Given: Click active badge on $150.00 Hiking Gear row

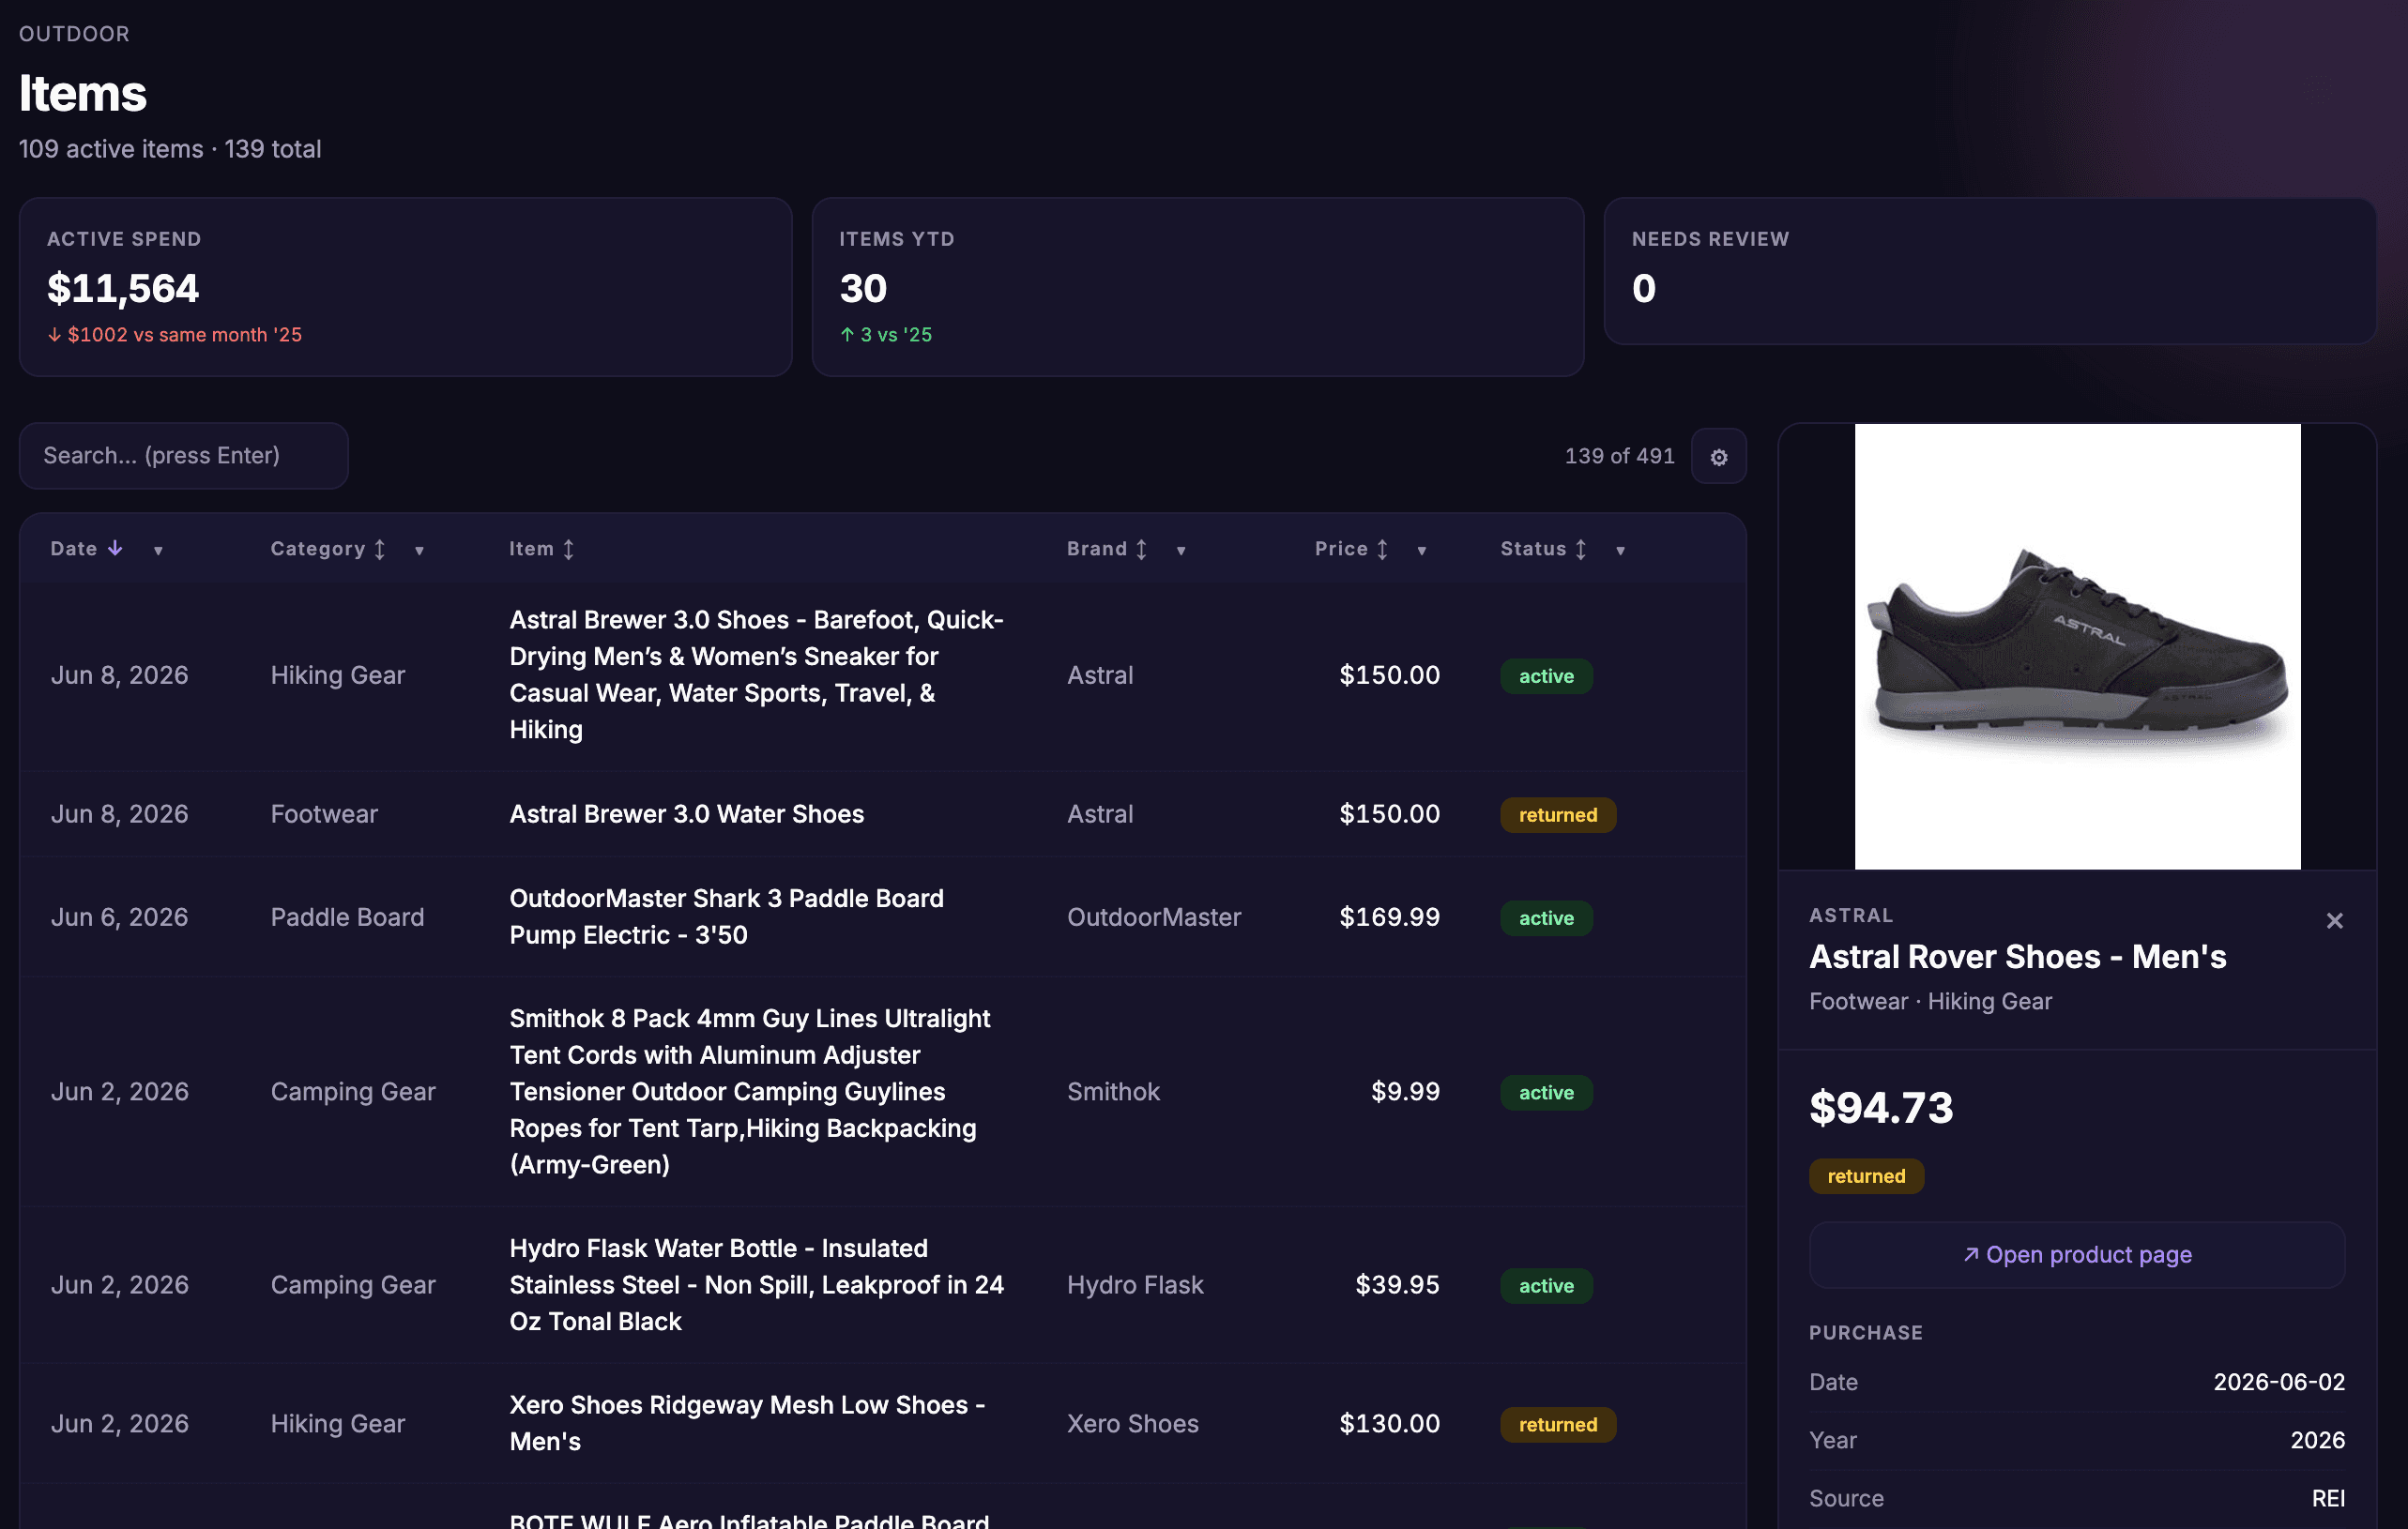Looking at the screenshot, I should point(1546,675).
